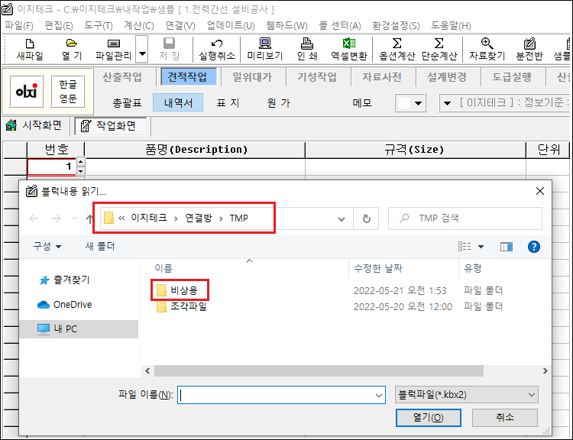Open the blue help icon
573x440 pixels.
[534, 247]
